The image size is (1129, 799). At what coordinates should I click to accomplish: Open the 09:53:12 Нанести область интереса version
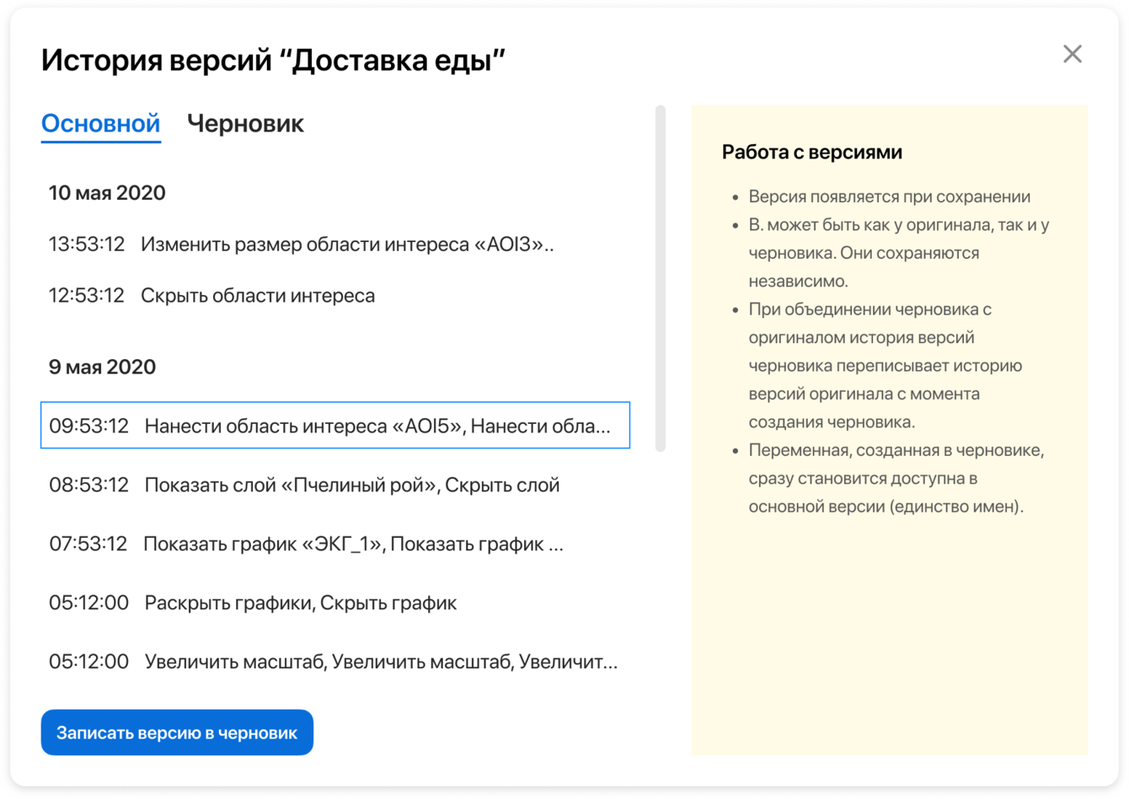tap(335, 426)
